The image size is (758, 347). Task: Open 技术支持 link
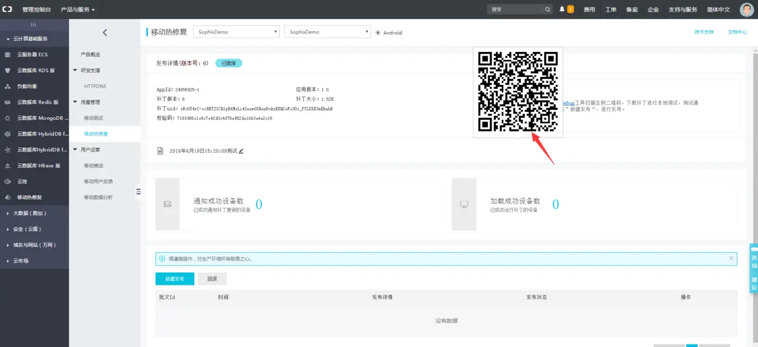click(704, 32)
